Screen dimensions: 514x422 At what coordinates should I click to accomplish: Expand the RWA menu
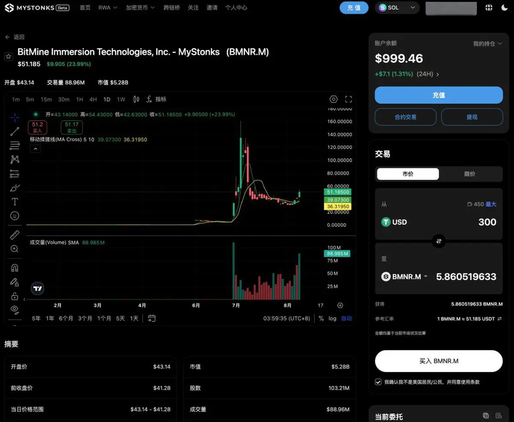[108, 8]
